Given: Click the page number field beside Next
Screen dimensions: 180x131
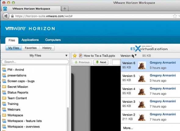Looking at the screenshot, I should coord(116,62).
